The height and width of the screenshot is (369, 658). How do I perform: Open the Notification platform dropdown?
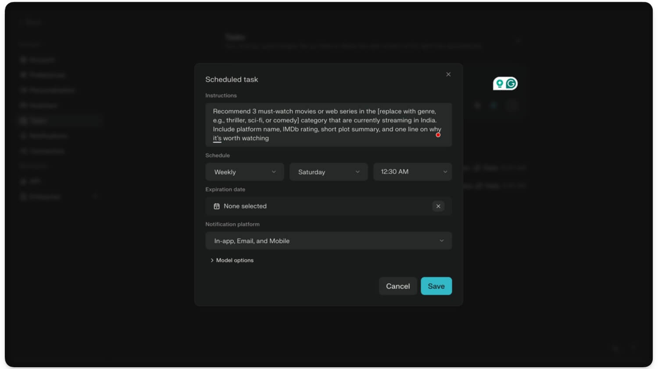(x=328, y=241)
